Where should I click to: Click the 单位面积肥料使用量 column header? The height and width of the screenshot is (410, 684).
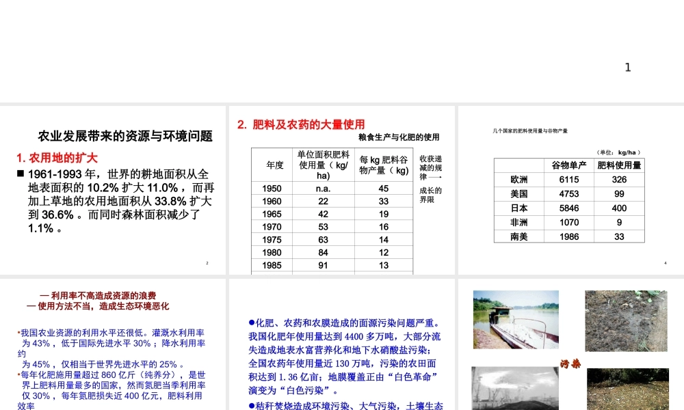(x=323, y=165)
